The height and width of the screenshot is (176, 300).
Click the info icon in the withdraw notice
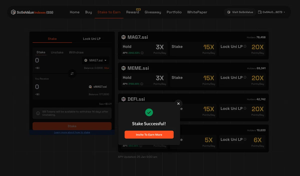[x=38, y=113]
